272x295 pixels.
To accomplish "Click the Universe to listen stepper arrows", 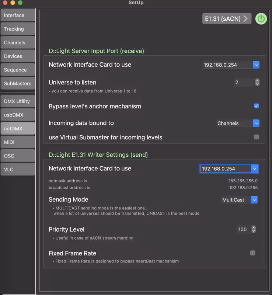I will [x=257, y=83].
